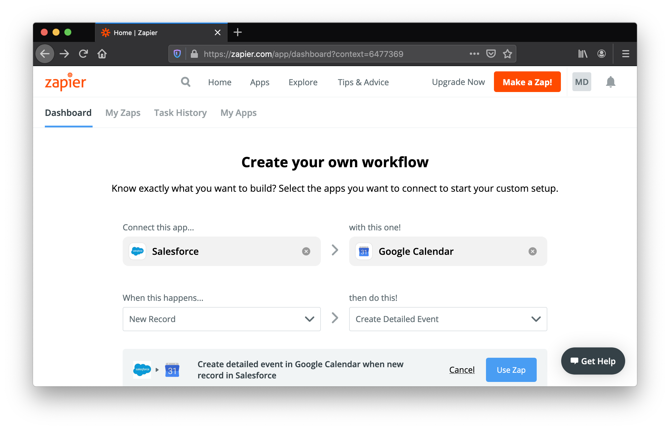Click the Cancel link
The image size is (670, 430).
[462, 370]
